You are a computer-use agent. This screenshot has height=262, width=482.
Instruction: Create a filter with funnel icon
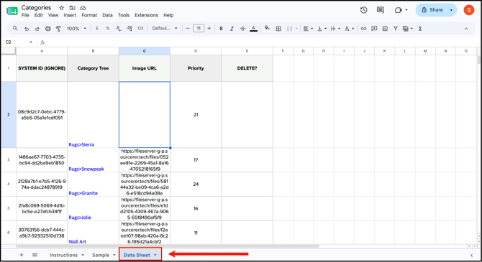(x=396, y=29)
